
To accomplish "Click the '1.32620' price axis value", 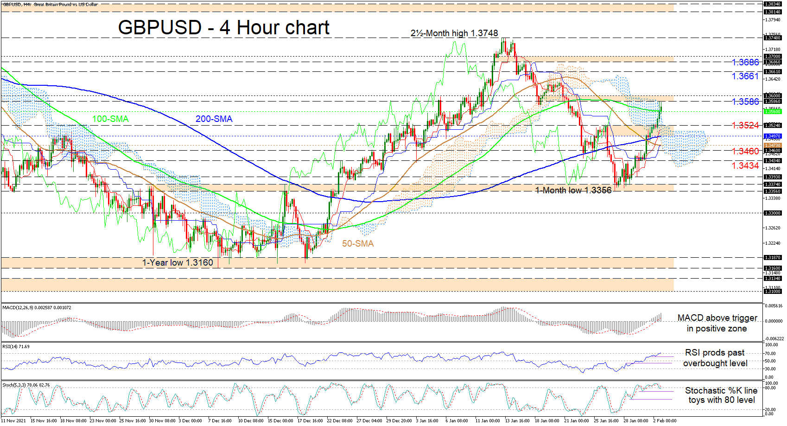I will (773, 228).
